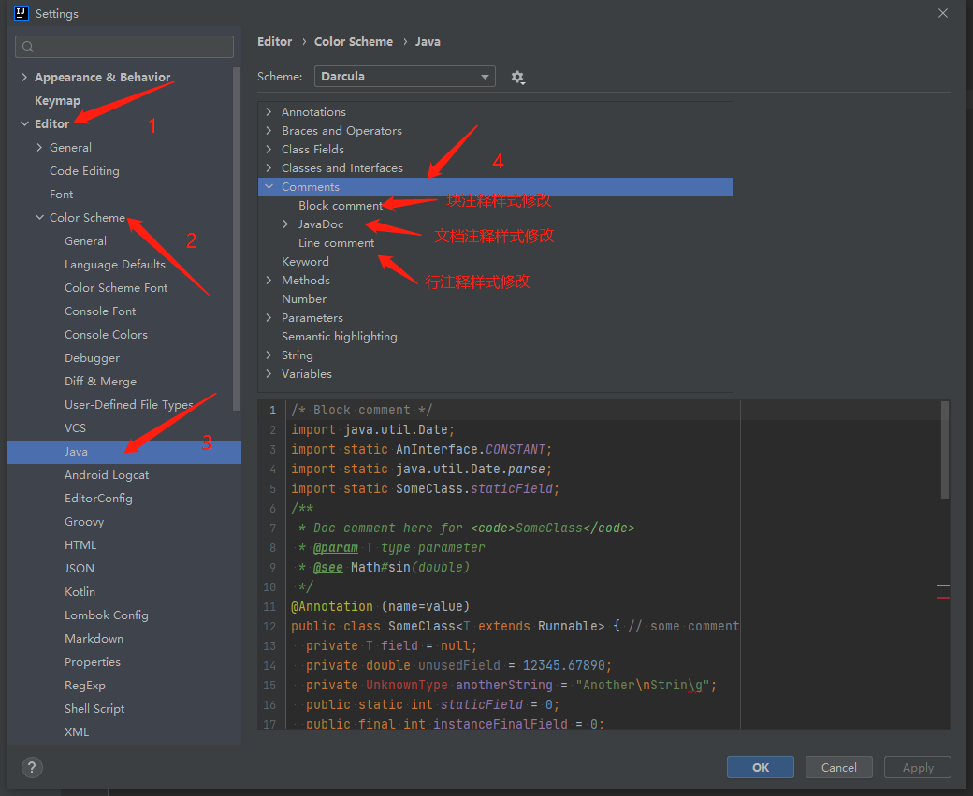Select General under Color Scheme
973x796 pixels.
coord(86,240)
